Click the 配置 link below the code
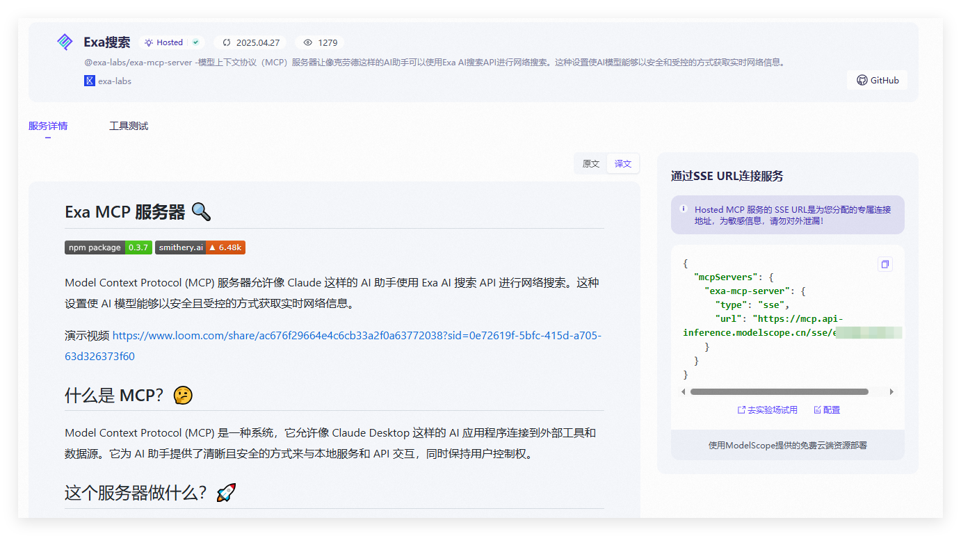The image size is (961, 536). [x=827, y=410]
